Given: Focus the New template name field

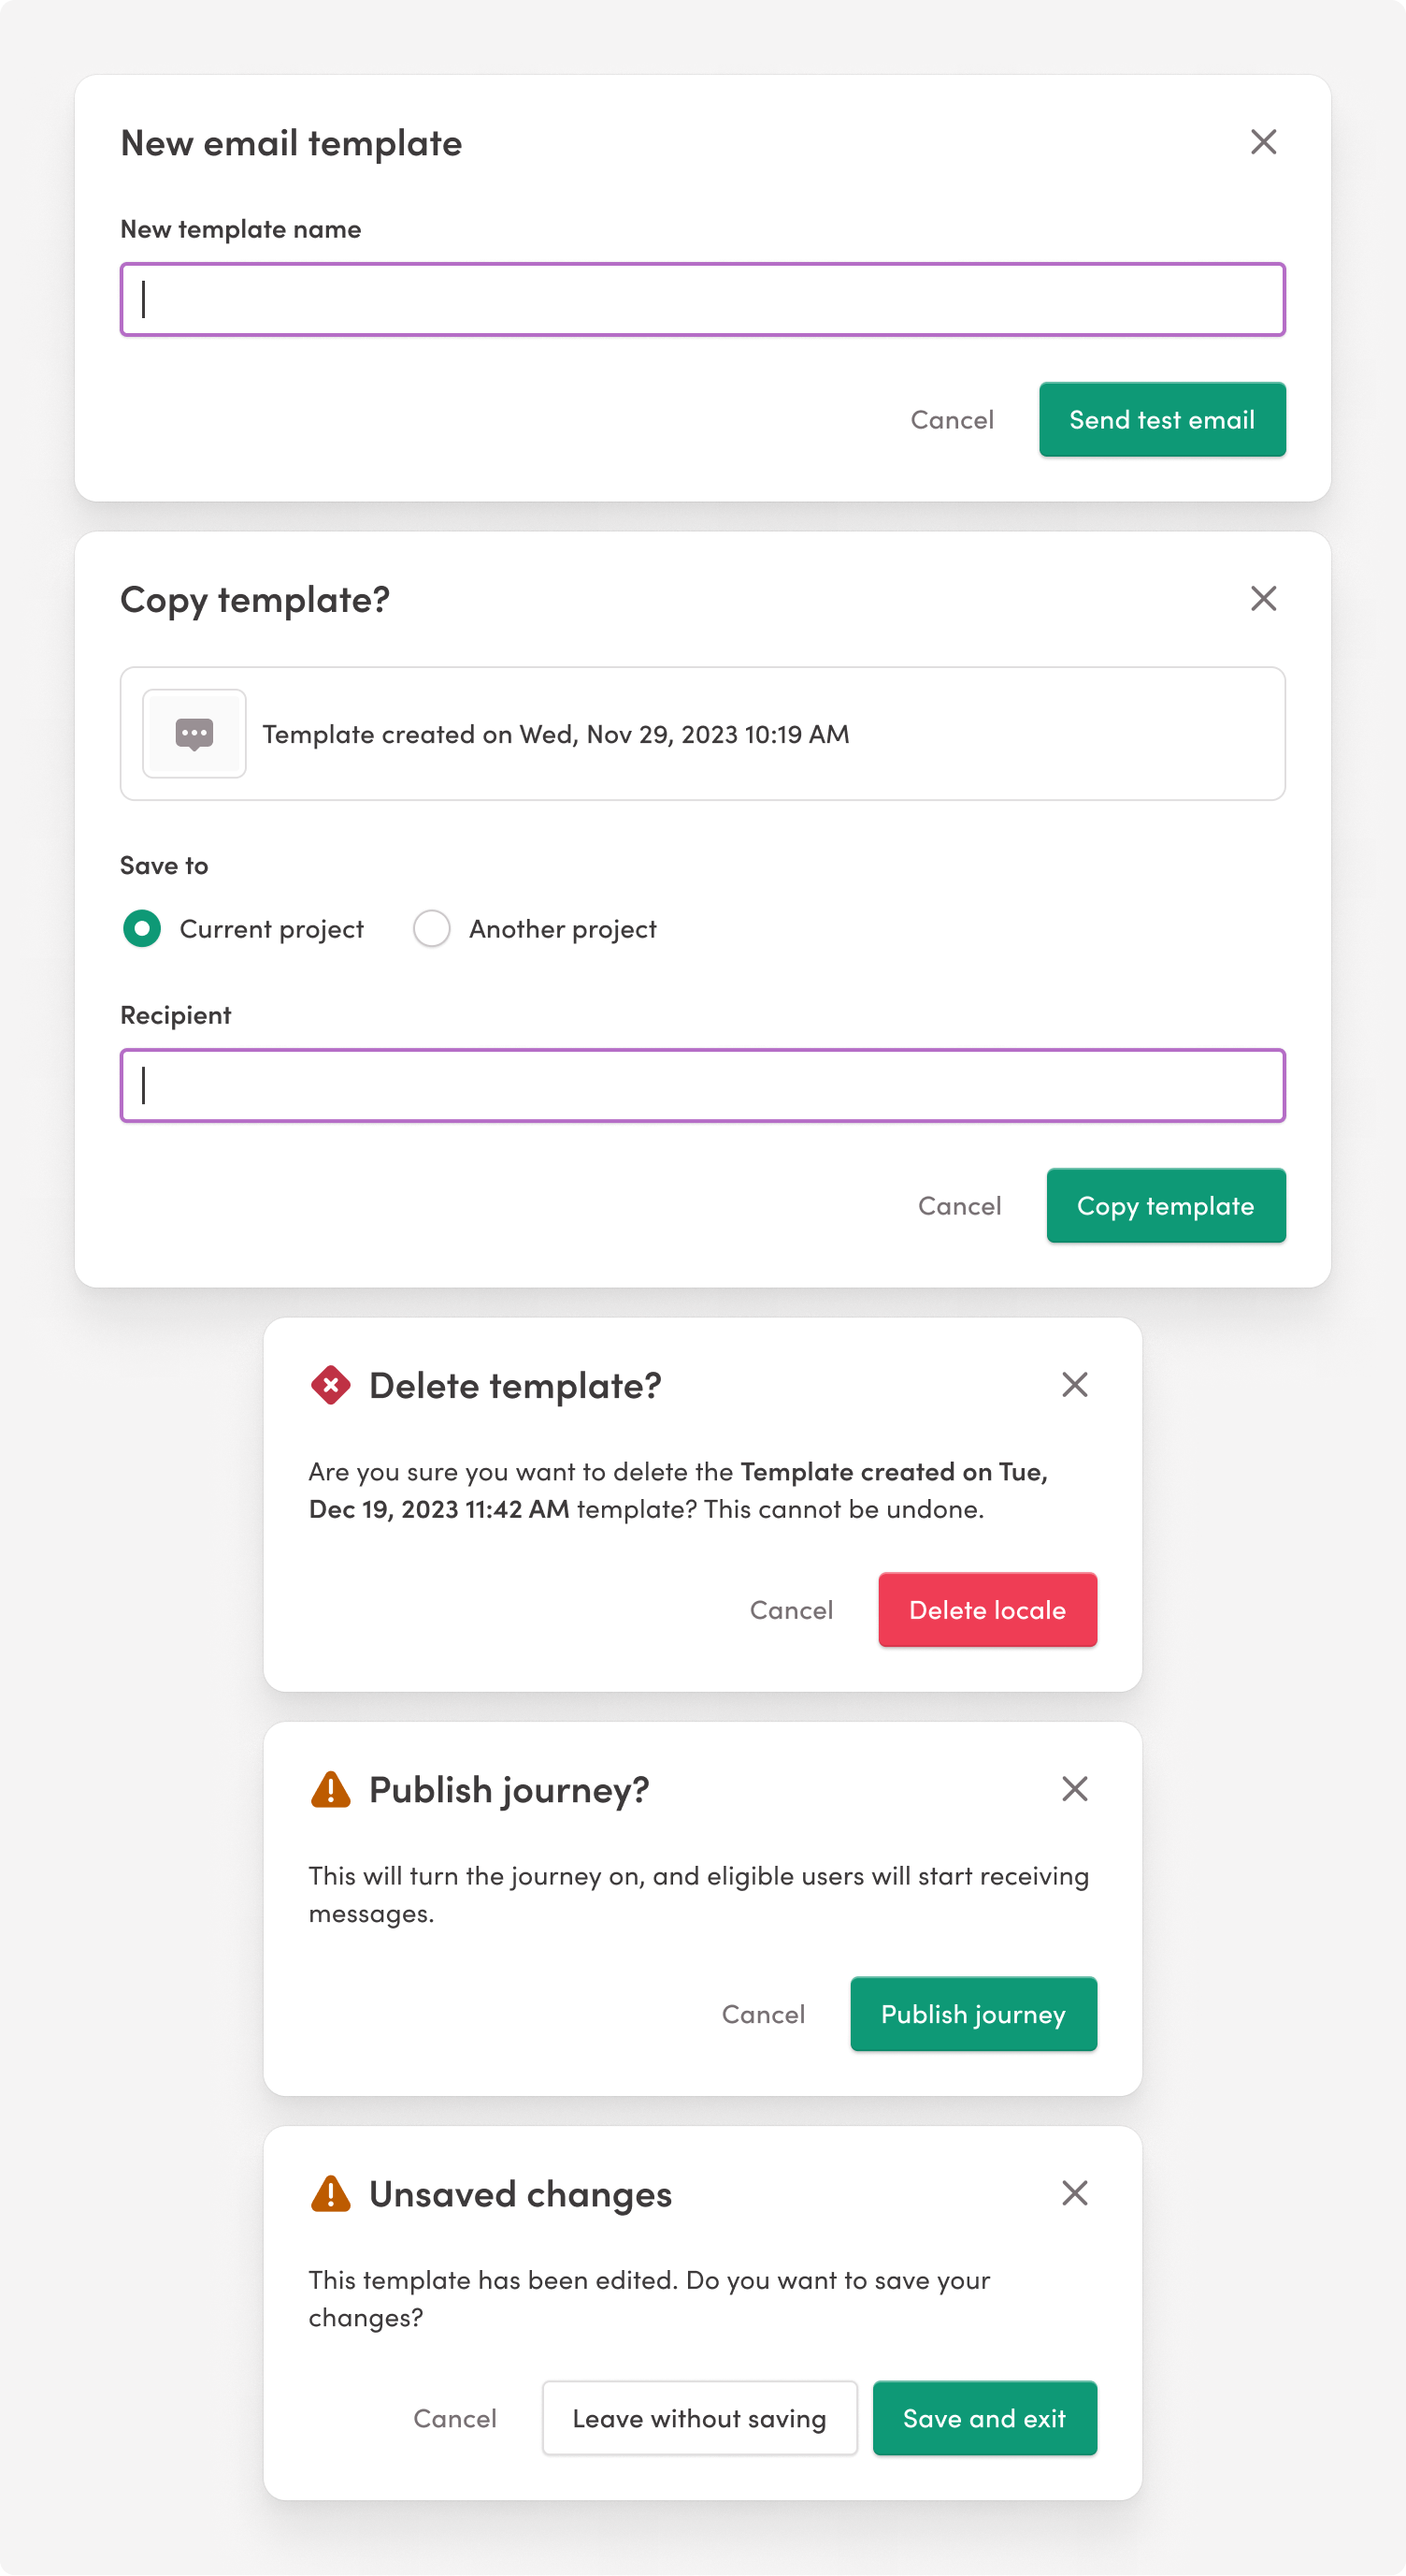Looking at the screenshot, I should pos(702,299).
